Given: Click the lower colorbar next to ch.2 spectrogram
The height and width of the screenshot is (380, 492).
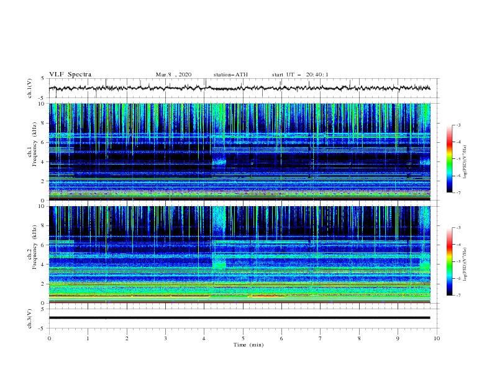Looking at the screenshot, I should pyautogui.click(x=450, y=261).
